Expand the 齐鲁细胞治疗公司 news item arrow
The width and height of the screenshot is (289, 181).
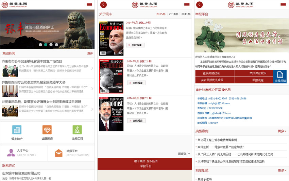[92, 89]
